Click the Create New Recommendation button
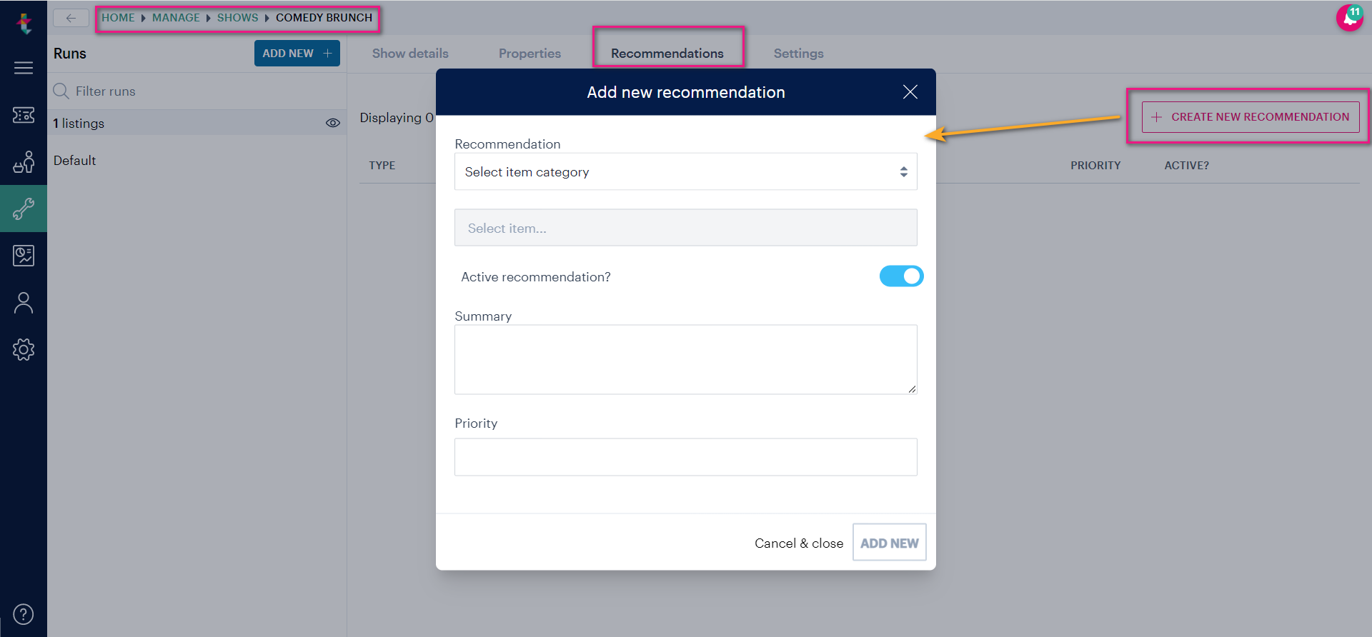Screen dimensions: 1372x637 [1251, 116]
